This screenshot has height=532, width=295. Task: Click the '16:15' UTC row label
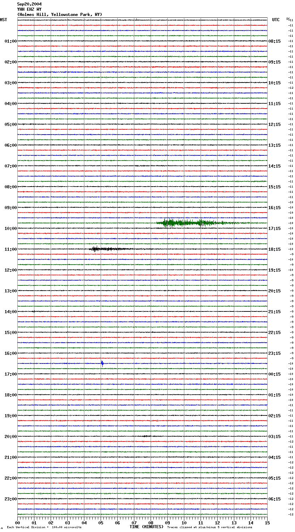click(x=275, y=208)
